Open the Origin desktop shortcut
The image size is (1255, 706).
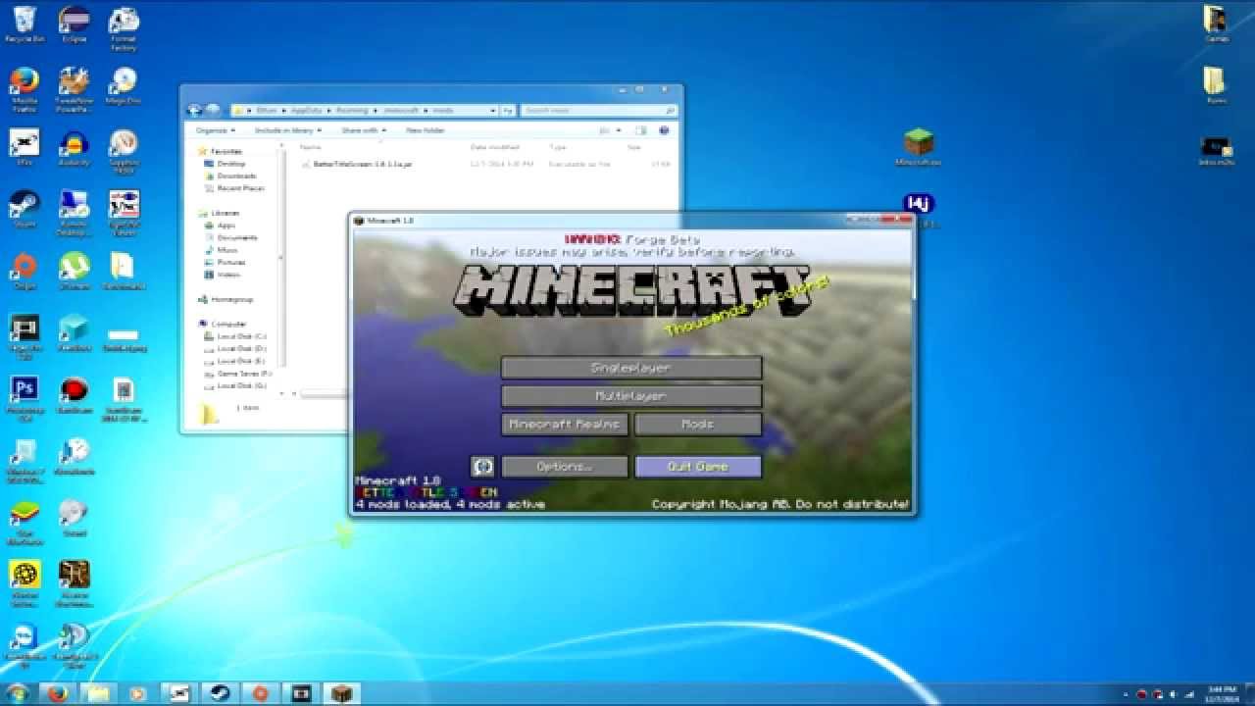click(x=25, y=272)
